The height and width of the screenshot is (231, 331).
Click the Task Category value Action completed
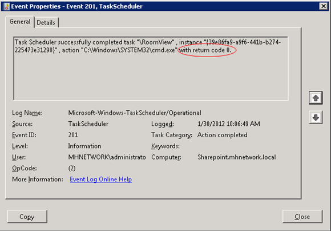[x=223, y=135]
